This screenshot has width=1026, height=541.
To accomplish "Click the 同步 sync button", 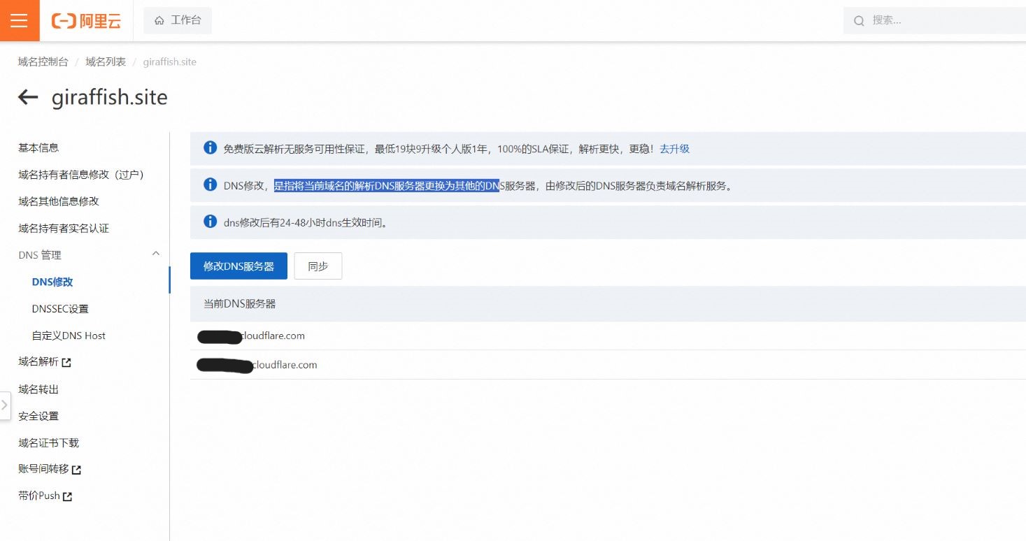I will tap(318, 266).
